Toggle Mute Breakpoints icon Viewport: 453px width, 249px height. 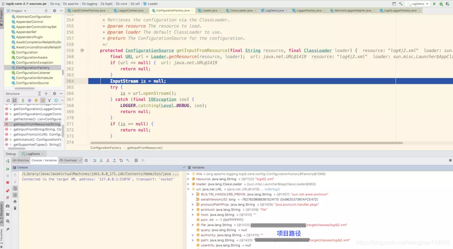coord(8,197)
